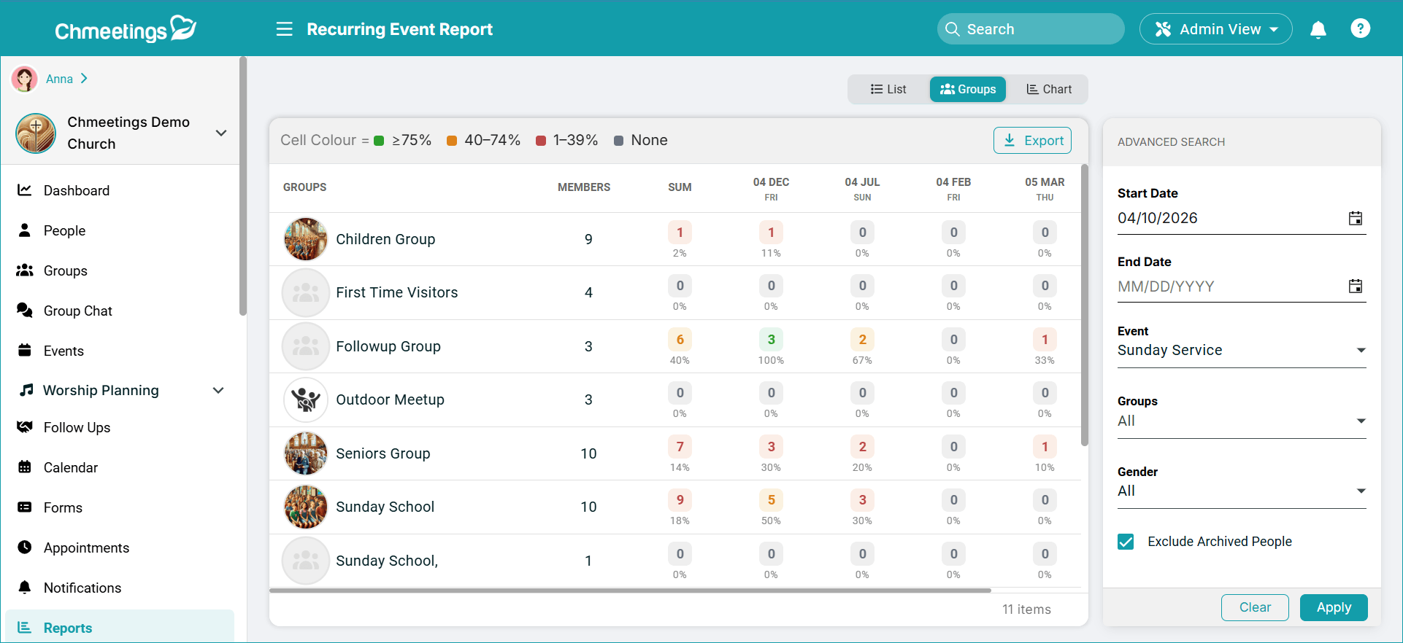This screenshot has width=1403, height=643.
Task: Click Sunday School 04 DEC orange cell
Action: point(771,500)
